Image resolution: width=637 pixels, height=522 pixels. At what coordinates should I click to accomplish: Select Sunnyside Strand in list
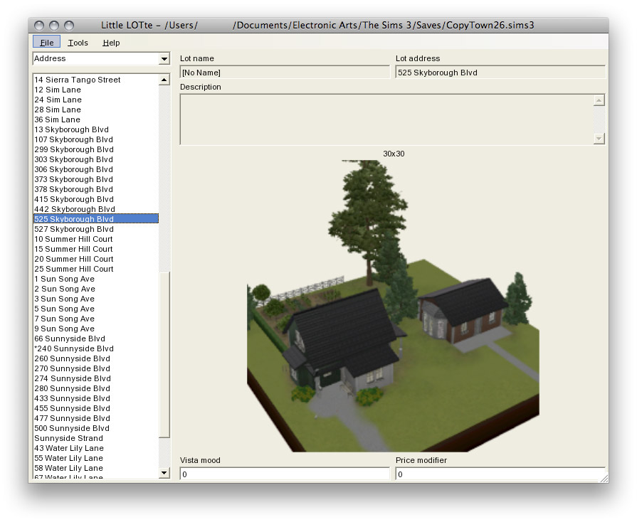coord(96,437)
